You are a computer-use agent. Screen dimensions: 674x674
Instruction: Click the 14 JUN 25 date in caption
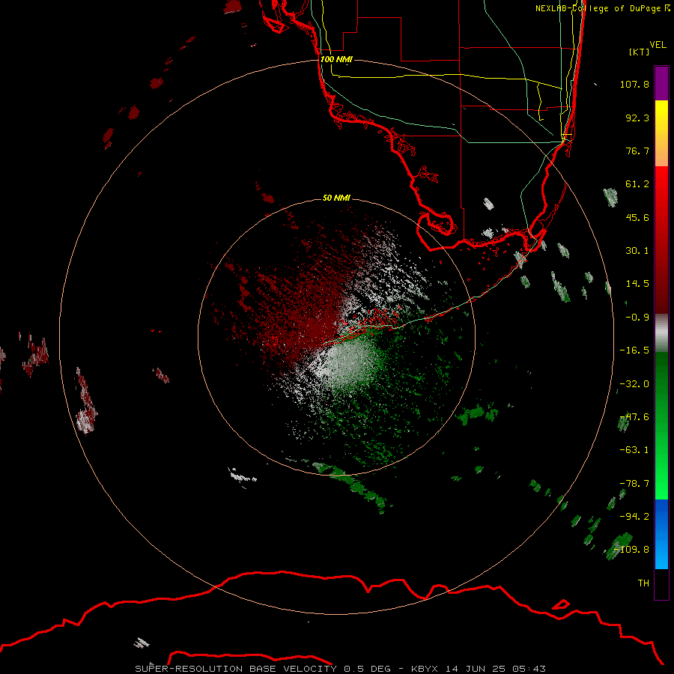pyautogui.click(x=476, y=669)
